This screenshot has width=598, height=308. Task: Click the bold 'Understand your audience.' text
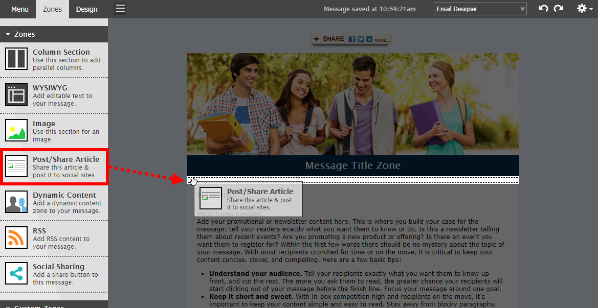click(x=256, y=274)
